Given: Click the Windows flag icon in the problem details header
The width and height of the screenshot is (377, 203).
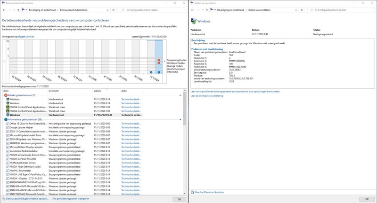Looking at the screenshot, I should tap(193, 21).
